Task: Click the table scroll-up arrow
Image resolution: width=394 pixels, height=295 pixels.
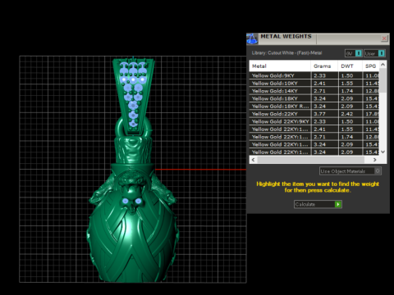Action: coord(383,65)
